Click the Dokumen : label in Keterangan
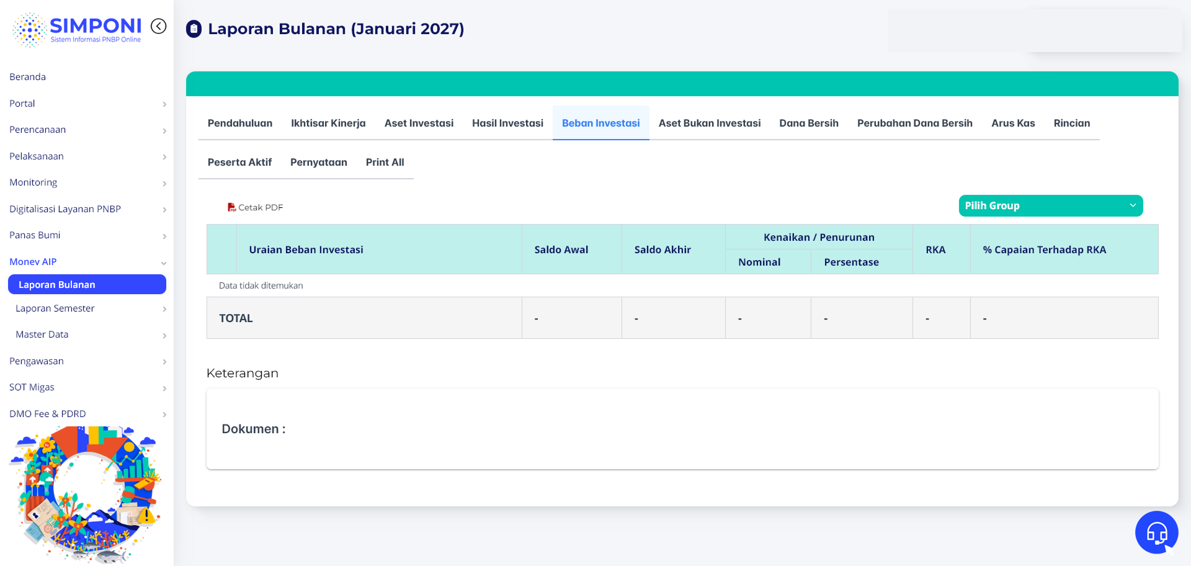 [254, 429]
